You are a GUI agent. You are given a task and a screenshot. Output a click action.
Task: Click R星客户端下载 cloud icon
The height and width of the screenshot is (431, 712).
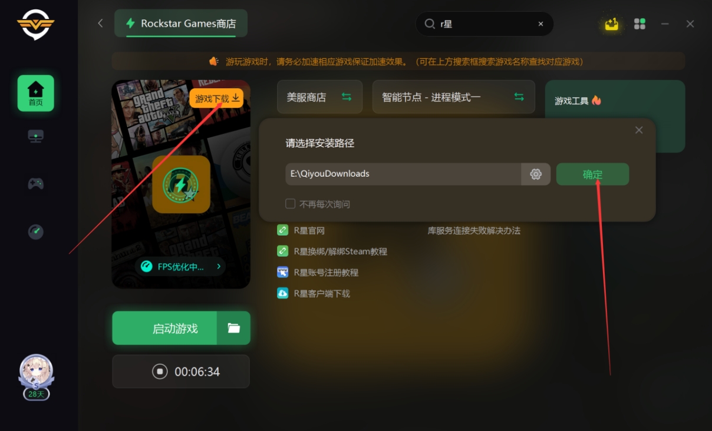pos(283,293)
